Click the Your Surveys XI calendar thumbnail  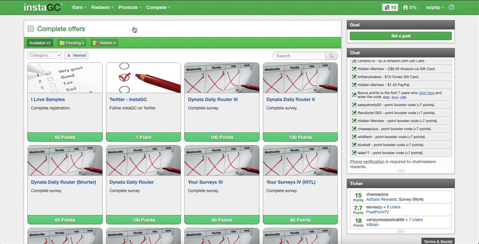tap(222, 160)
